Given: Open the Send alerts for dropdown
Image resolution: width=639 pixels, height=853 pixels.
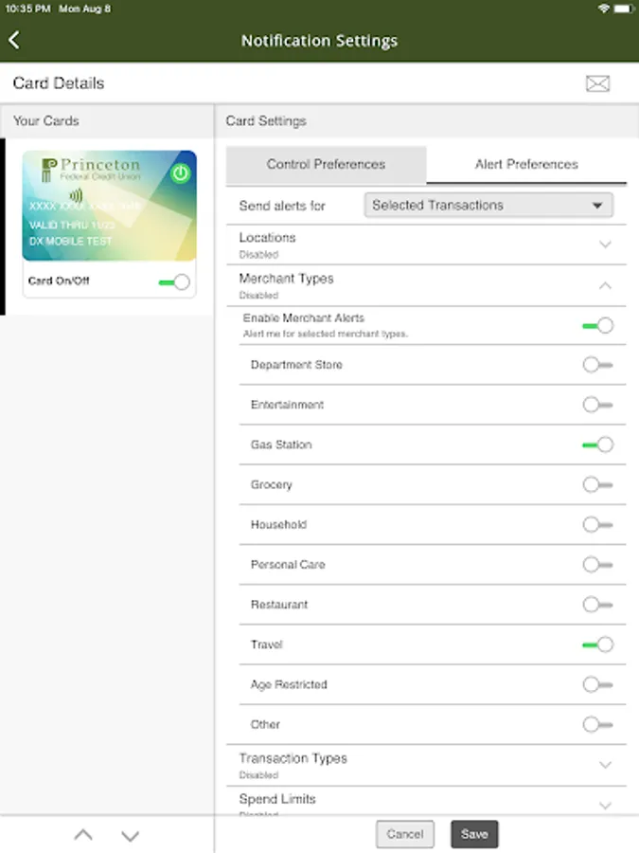Looking at the screenshot, I should pos(488,205).
